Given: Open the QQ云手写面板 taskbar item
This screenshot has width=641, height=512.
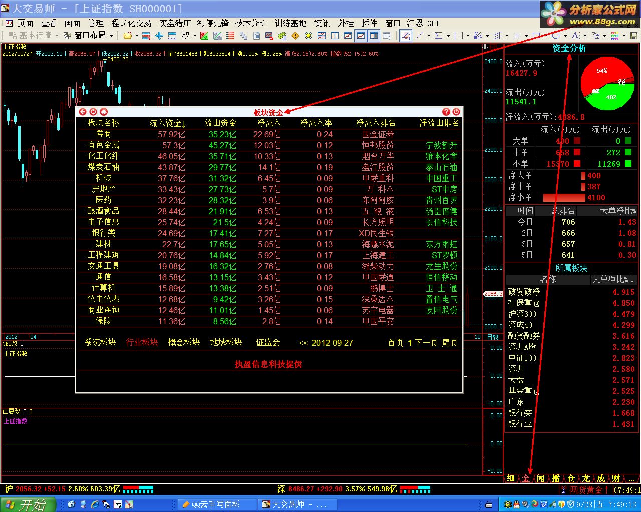Looking at the screenshot, I should (216, 504).
